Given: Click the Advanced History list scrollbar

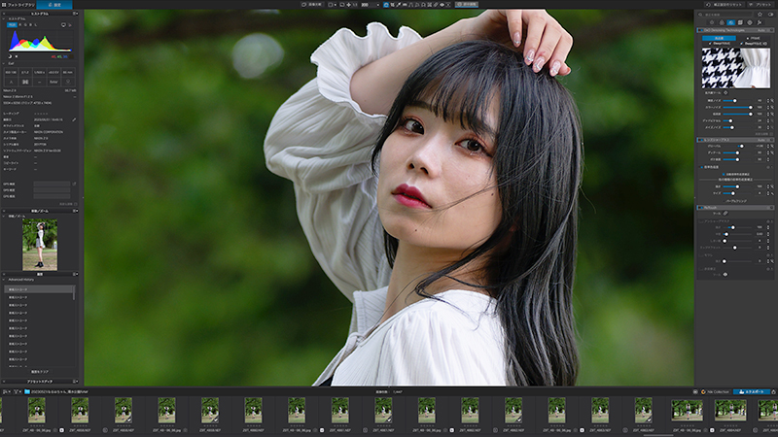Looking at the screenshot, I should [x=74, y=292].
